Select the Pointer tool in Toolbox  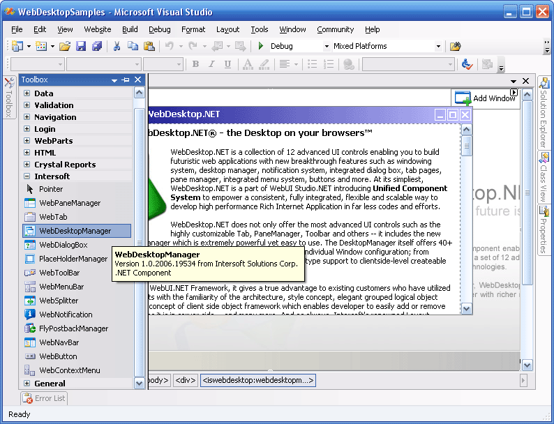[x=50, y=189]
